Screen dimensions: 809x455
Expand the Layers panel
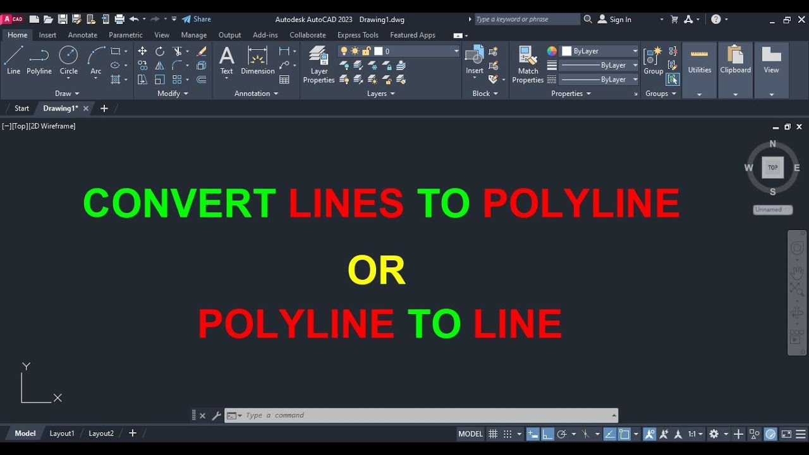[381, 94]
